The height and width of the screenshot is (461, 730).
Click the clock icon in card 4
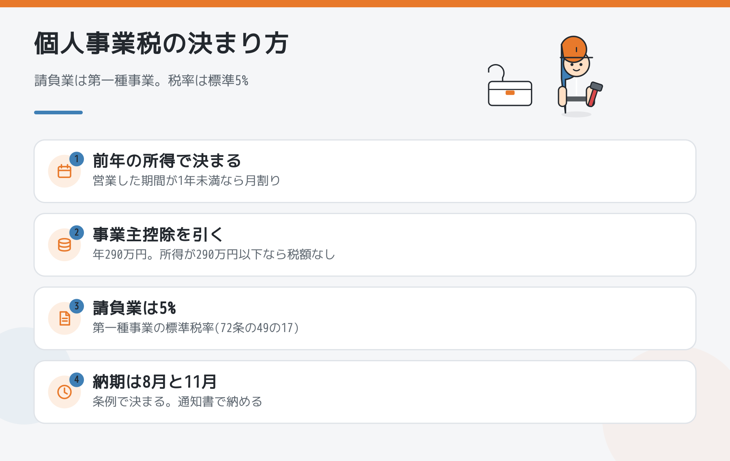(64, 392)
